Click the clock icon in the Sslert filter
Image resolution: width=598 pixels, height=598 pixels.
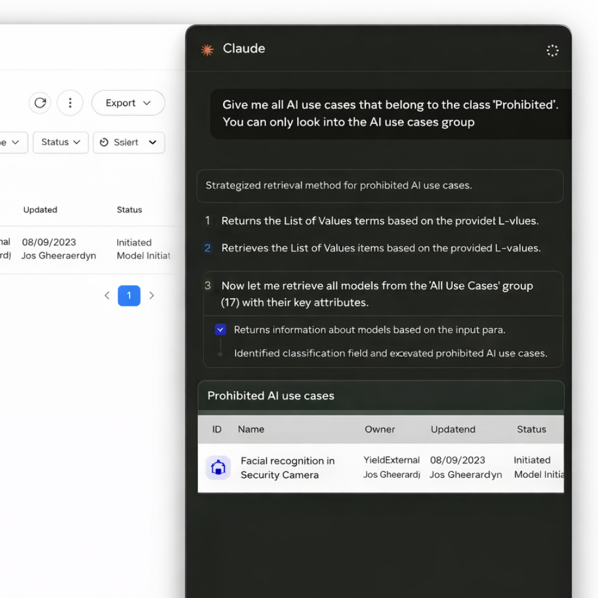click(104, 142)
